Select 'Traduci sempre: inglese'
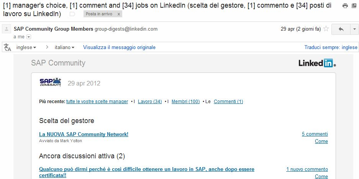The height and width of the screenshot is (179, 359). coord(331,48)
